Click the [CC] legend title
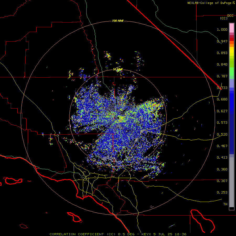This screenshot has width=236, height=236. (224, 18)
